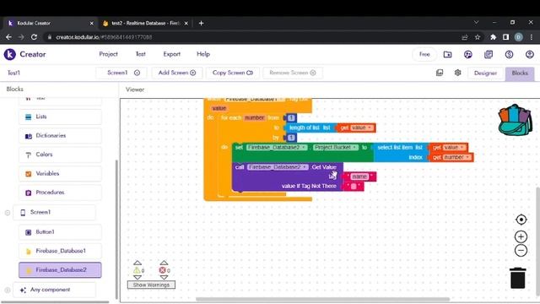Image resolution: width=540 pixels, height=304 pixels.
Task: Switch to the Kodular Creator browser tab
Action: coord(50,23)
